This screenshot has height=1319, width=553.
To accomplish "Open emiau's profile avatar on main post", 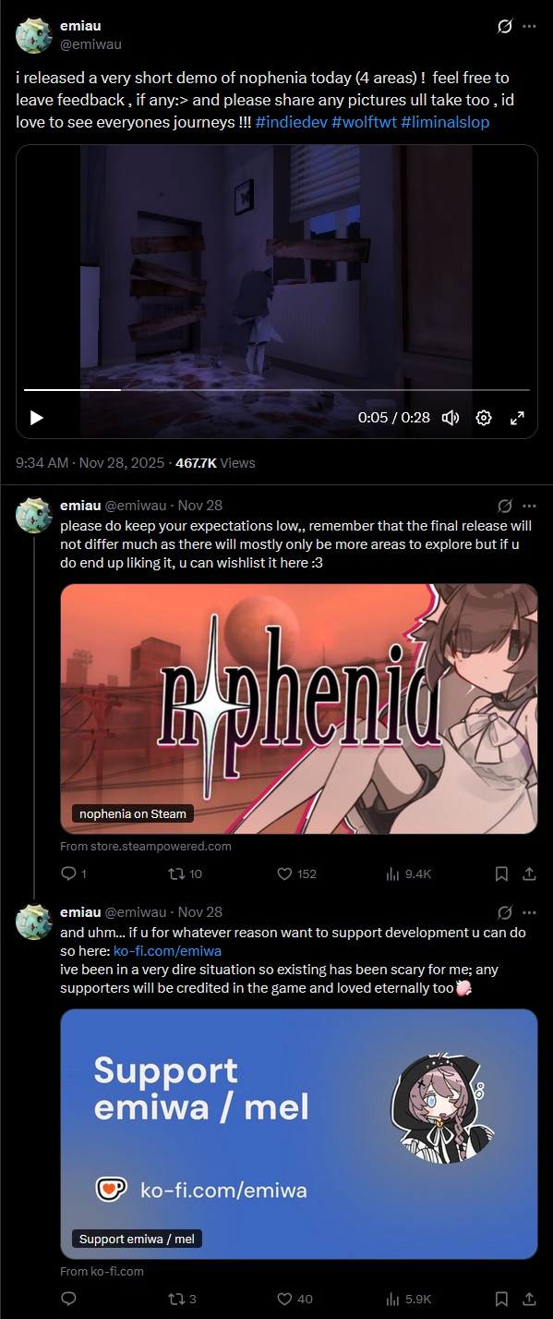I will pyautogui.click(x=33, y=34).
